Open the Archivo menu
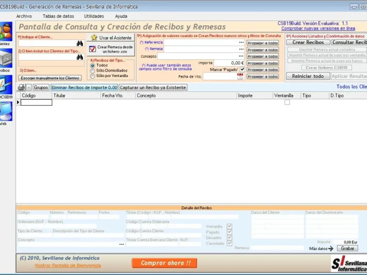 (24, 16)
